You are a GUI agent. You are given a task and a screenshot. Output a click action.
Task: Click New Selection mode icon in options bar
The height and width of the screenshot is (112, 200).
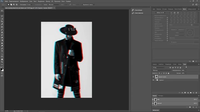[x=8, y=5]
